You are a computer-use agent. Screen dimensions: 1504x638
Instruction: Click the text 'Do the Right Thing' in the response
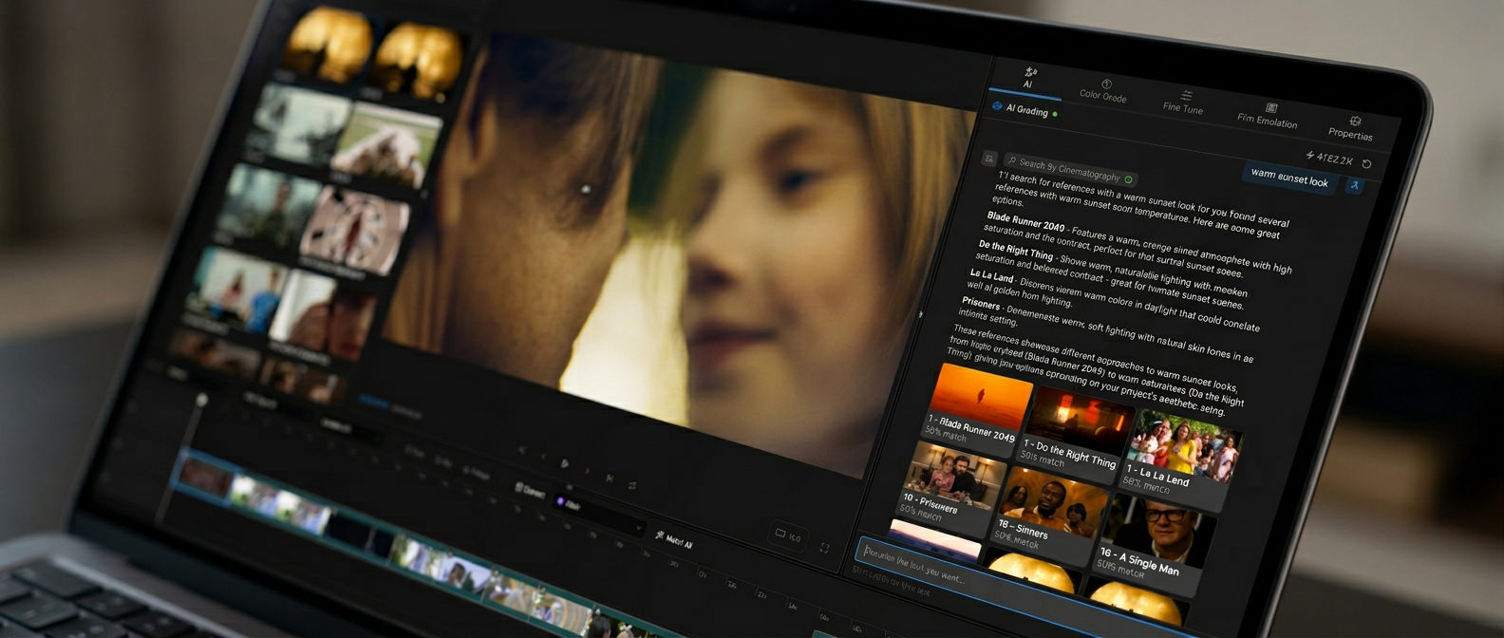tap(1016, 250)
